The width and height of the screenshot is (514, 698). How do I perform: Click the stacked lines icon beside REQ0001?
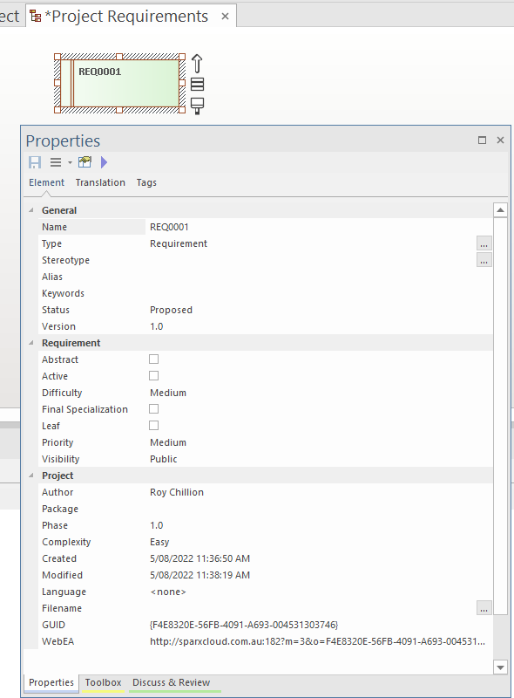click(197, 84)
